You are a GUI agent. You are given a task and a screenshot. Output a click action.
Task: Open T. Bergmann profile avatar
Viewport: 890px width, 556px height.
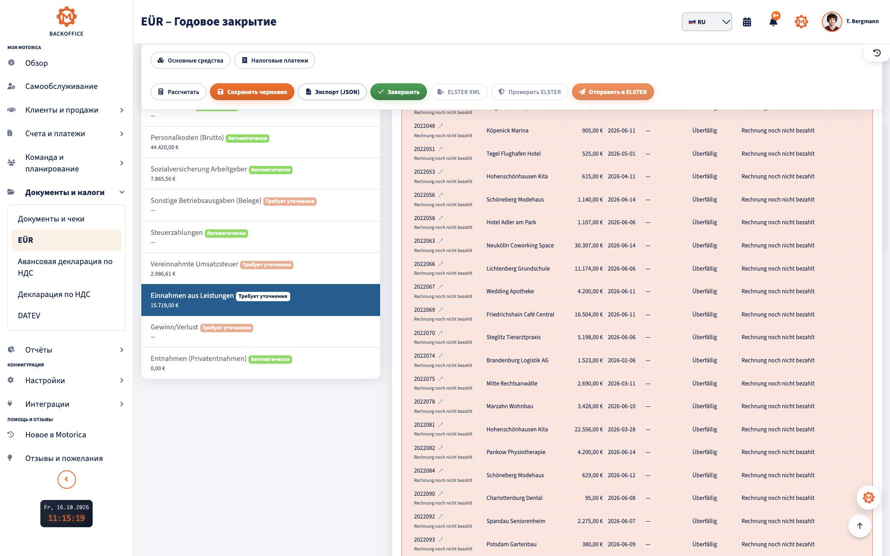tap(832, 22)
